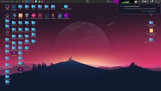Select the icons-in-terminal folder
Viewport: 161px width, 91px height.
(x=20, y=64)
